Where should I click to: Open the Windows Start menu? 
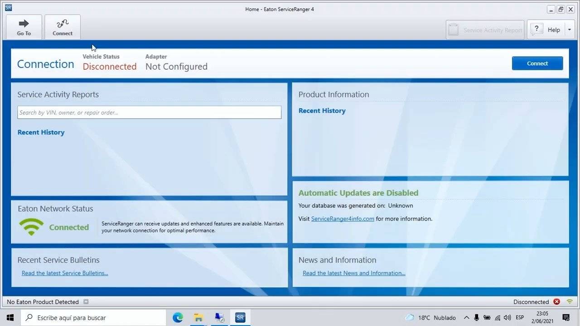pos(10,317)
